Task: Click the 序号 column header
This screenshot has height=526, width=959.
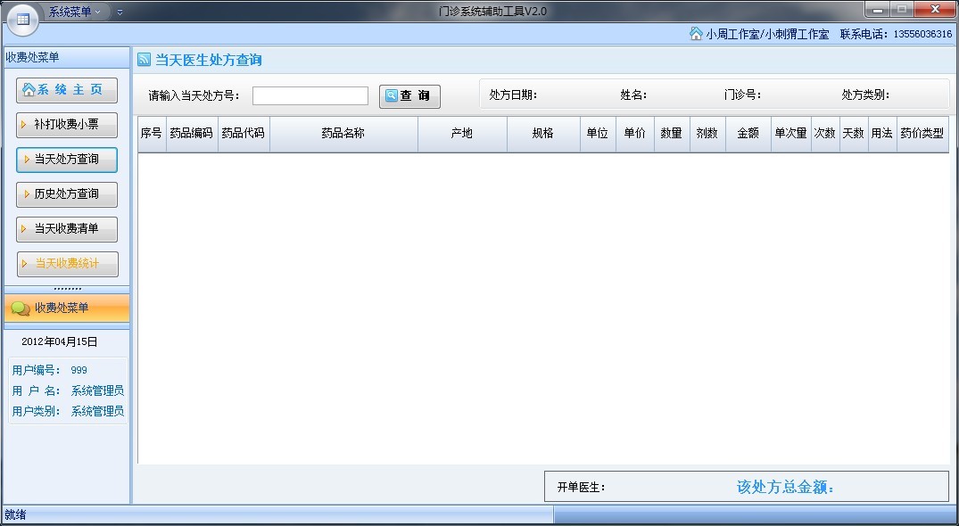Action: pyautogui.click(x=152, y=133)
